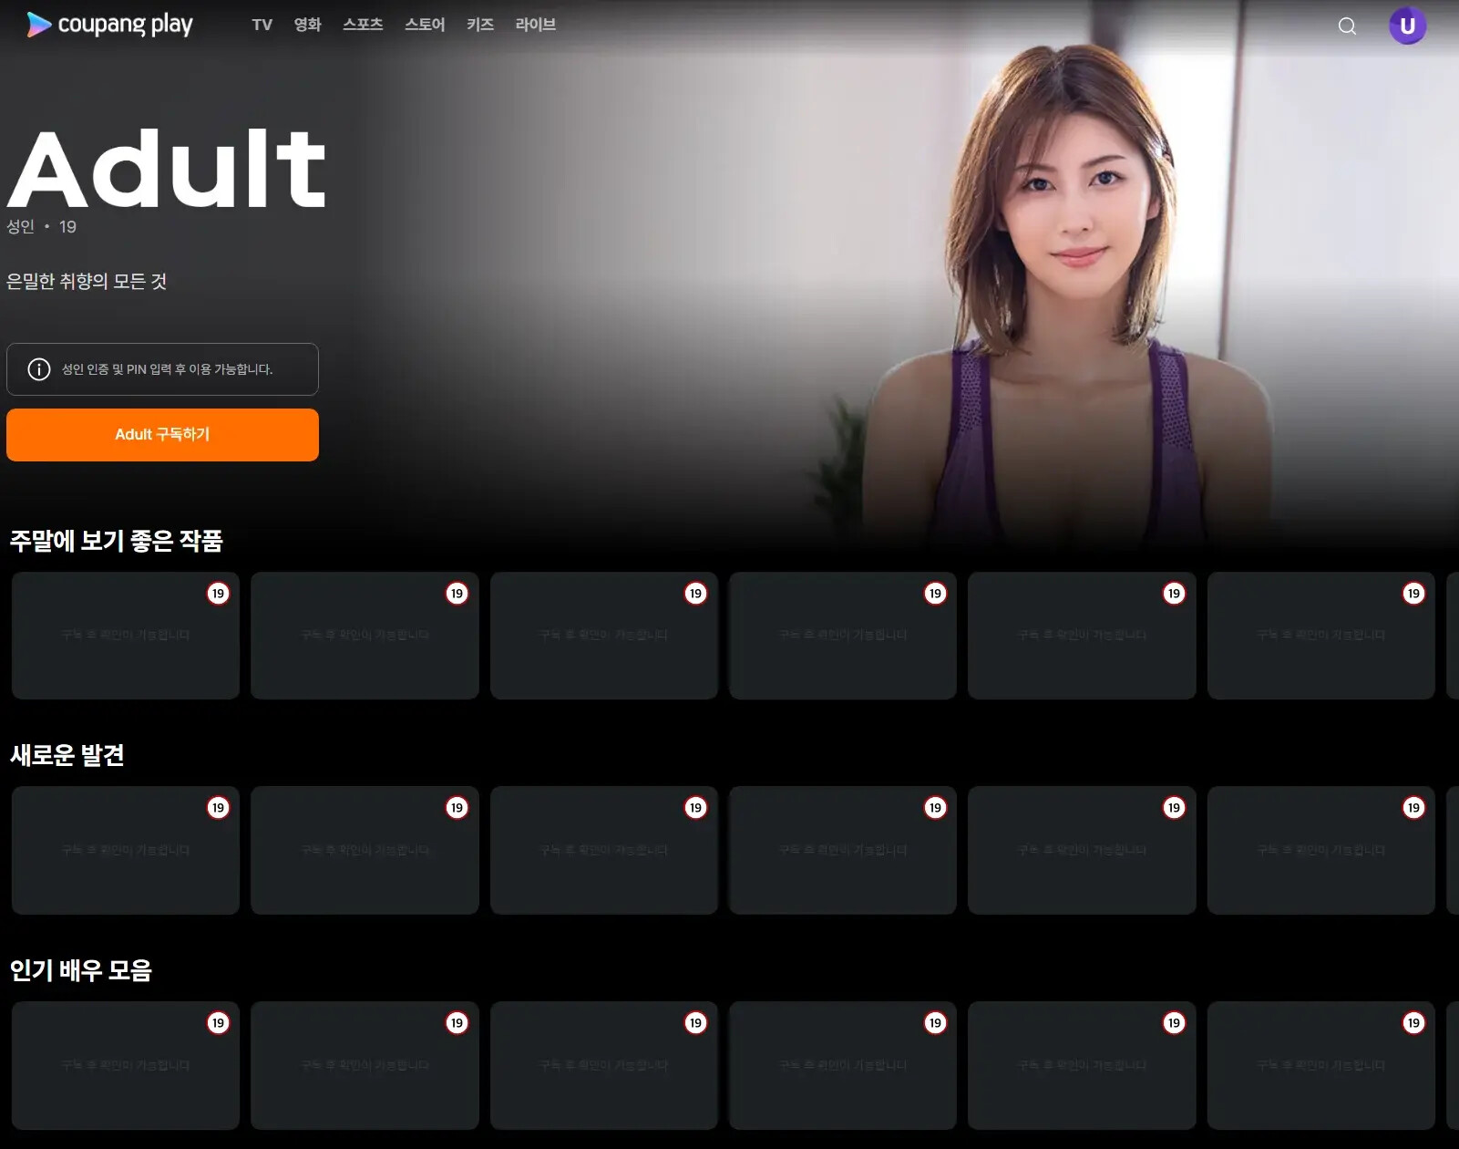Switch to the 키즈 section
The image size is (1459, 1149).
pos(480,25)
